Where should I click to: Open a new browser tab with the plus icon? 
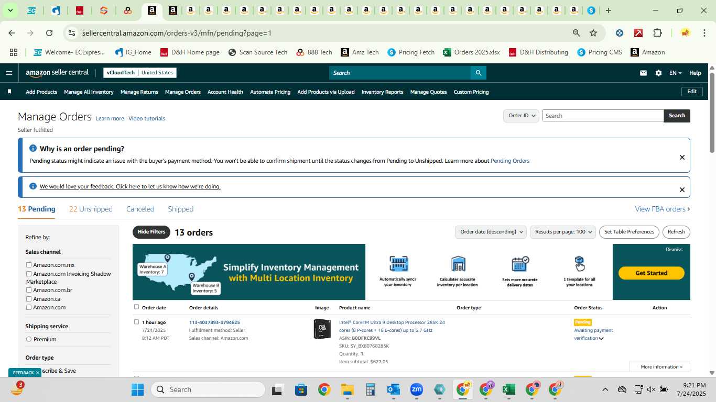click(x=608, y=10)
